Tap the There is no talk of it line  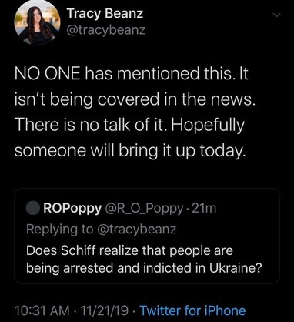pyautogui.click(x=129, y=125)
